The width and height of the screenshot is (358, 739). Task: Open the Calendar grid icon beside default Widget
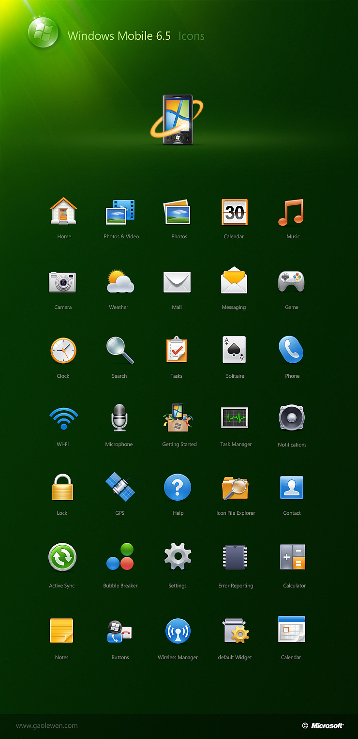pyautogui.click(x=292, y=630)
